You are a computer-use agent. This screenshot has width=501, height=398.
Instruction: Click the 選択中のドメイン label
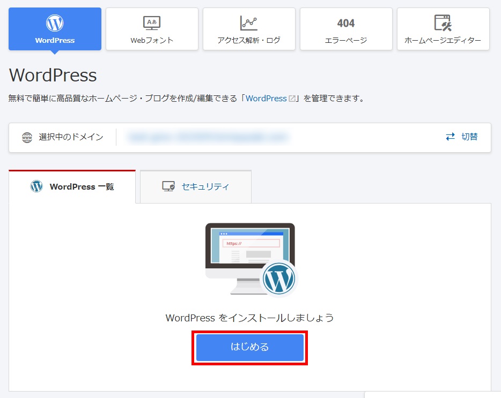[71, 137]
